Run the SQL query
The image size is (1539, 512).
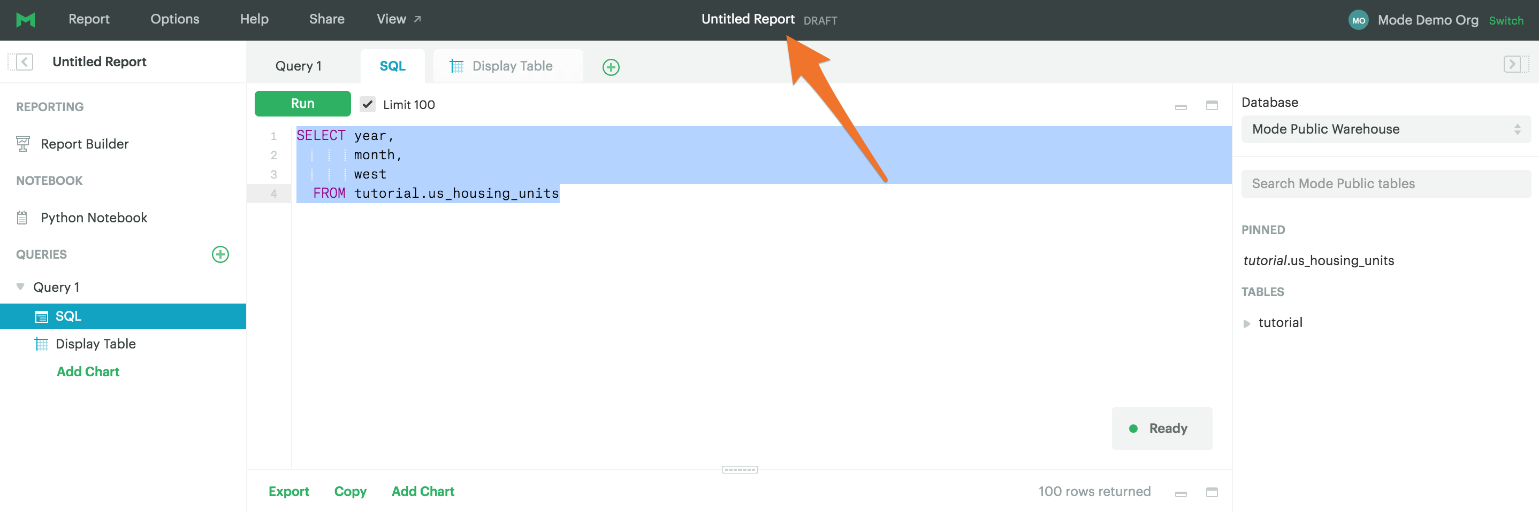302,103
